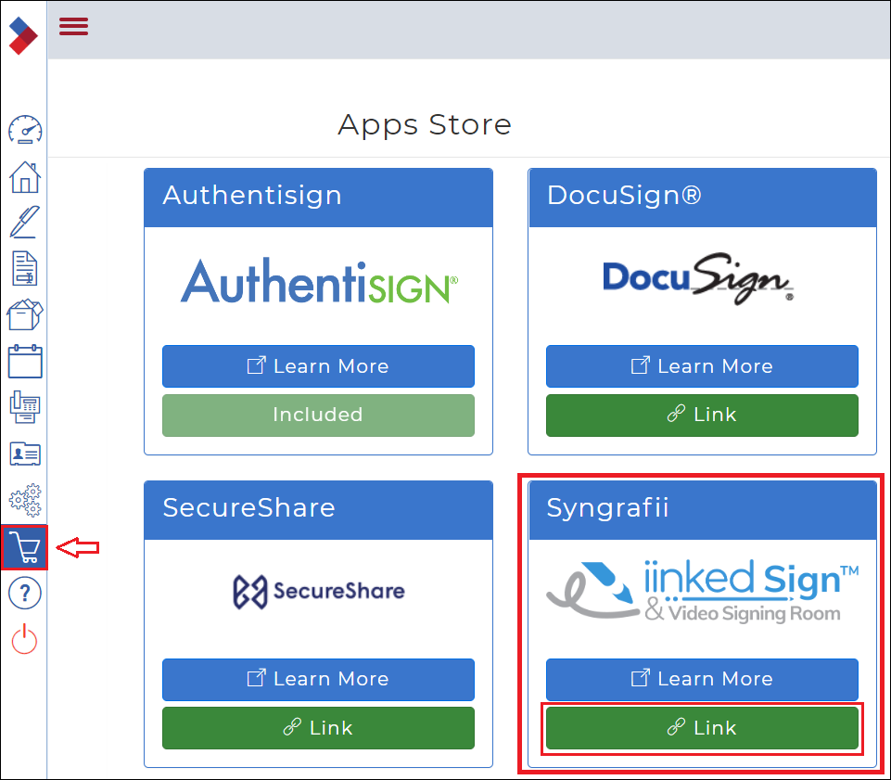Open the dashboard gauge icon
This screenshot has width=891, height=780.
point(25,130)
